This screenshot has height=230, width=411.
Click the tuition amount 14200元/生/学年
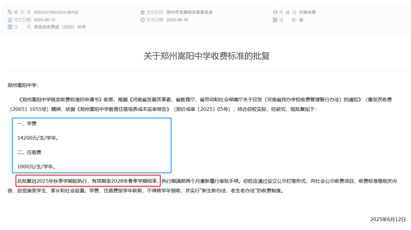pos(38,138)
